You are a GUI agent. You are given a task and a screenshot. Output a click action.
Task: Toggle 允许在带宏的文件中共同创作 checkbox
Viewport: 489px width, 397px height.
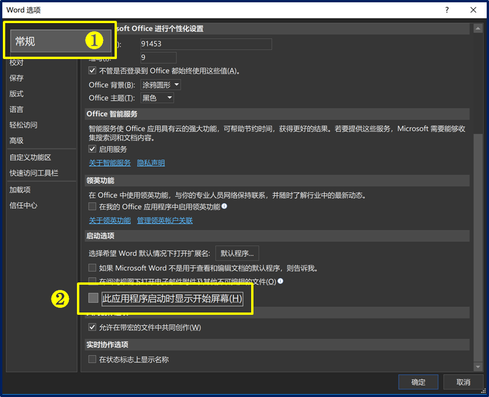click(x=93, y=327)
